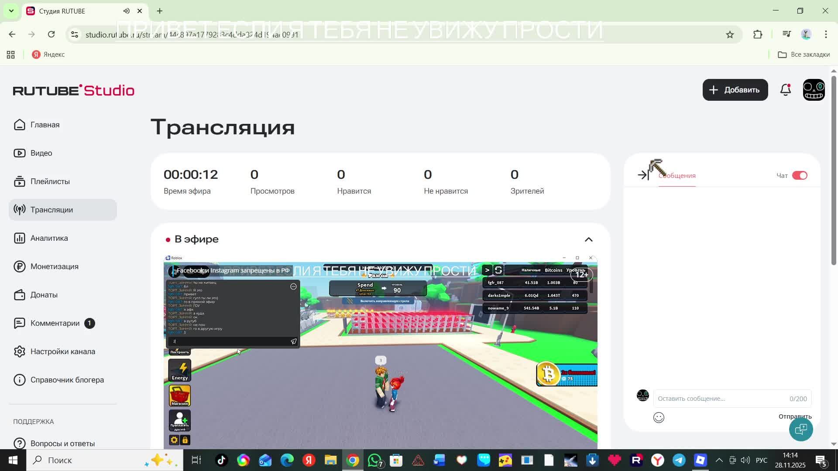
Task: Select the Сообщения tab
Action: (677, 176)
